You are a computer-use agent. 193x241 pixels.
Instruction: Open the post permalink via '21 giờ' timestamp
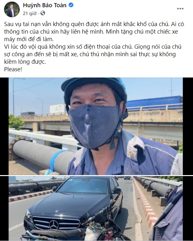[x=30, y=13]
